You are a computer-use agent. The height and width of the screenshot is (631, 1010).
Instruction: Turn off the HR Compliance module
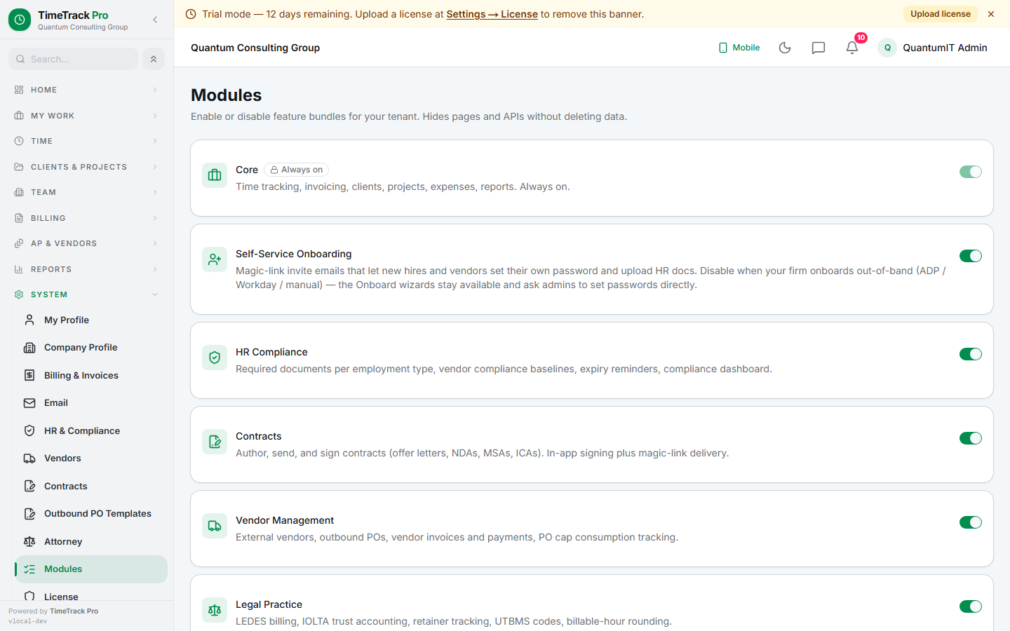[x=971, y=354]
